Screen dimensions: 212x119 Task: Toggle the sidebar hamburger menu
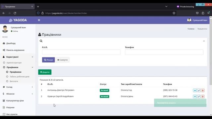pos(39,20)
